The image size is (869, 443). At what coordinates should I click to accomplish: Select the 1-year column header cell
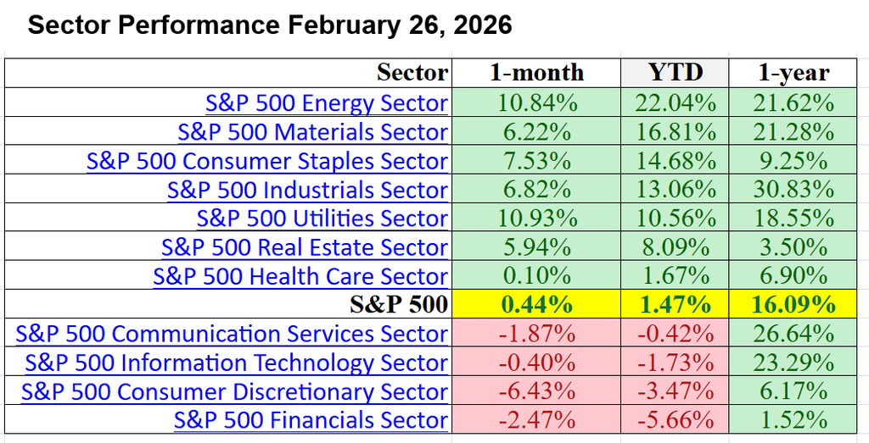[x=793, y=73]
